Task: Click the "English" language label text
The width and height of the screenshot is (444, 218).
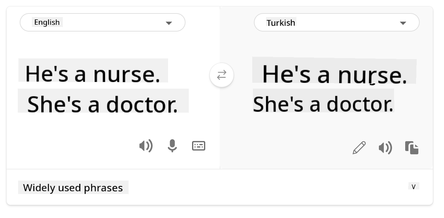Action: coord(47,22)
